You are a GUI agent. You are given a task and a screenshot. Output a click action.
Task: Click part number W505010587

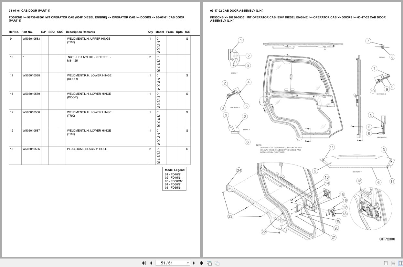pyautogui.click(x=31, y=131)
